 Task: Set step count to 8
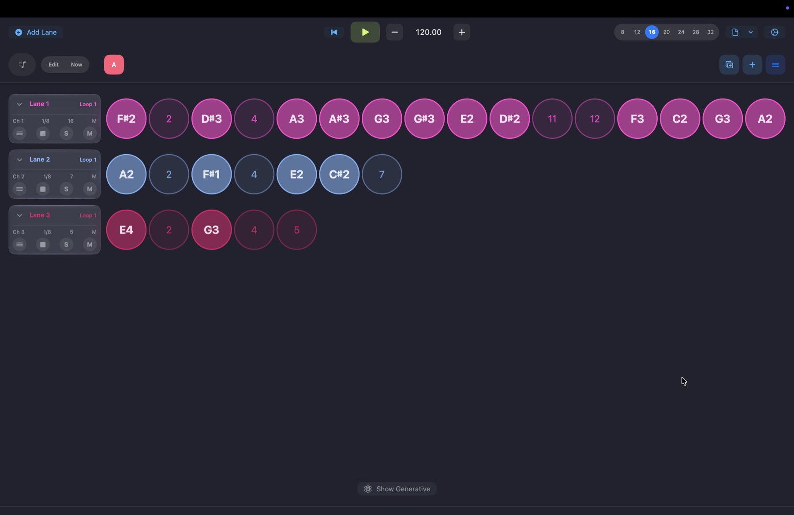pyautogui.click(x=622, y=32)
